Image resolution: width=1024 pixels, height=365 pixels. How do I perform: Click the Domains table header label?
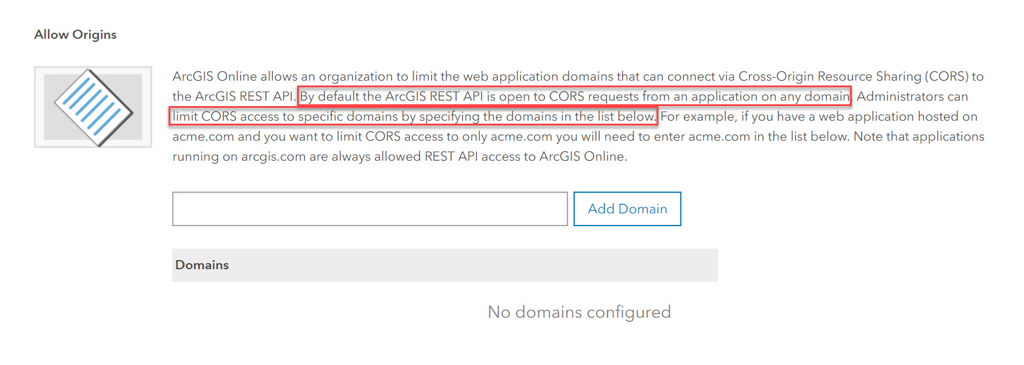202,265
